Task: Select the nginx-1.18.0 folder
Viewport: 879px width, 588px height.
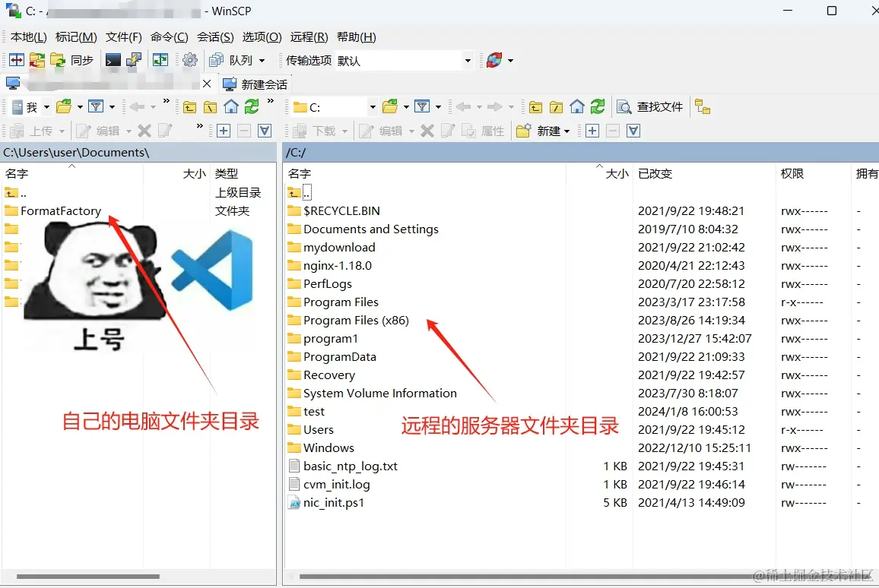Action: click(338, 265)
